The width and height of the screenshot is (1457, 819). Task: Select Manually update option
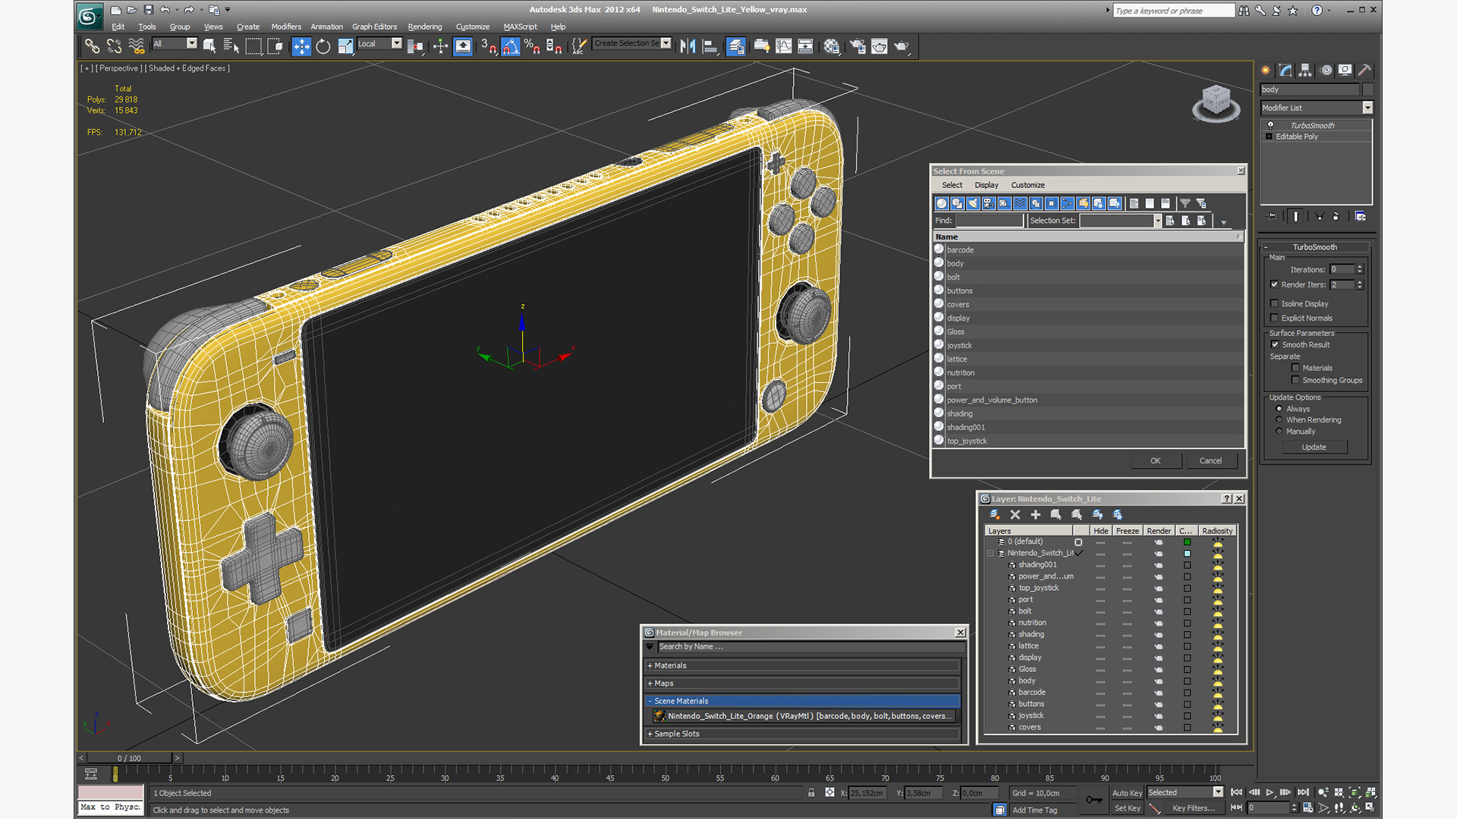coord(1279,431)
